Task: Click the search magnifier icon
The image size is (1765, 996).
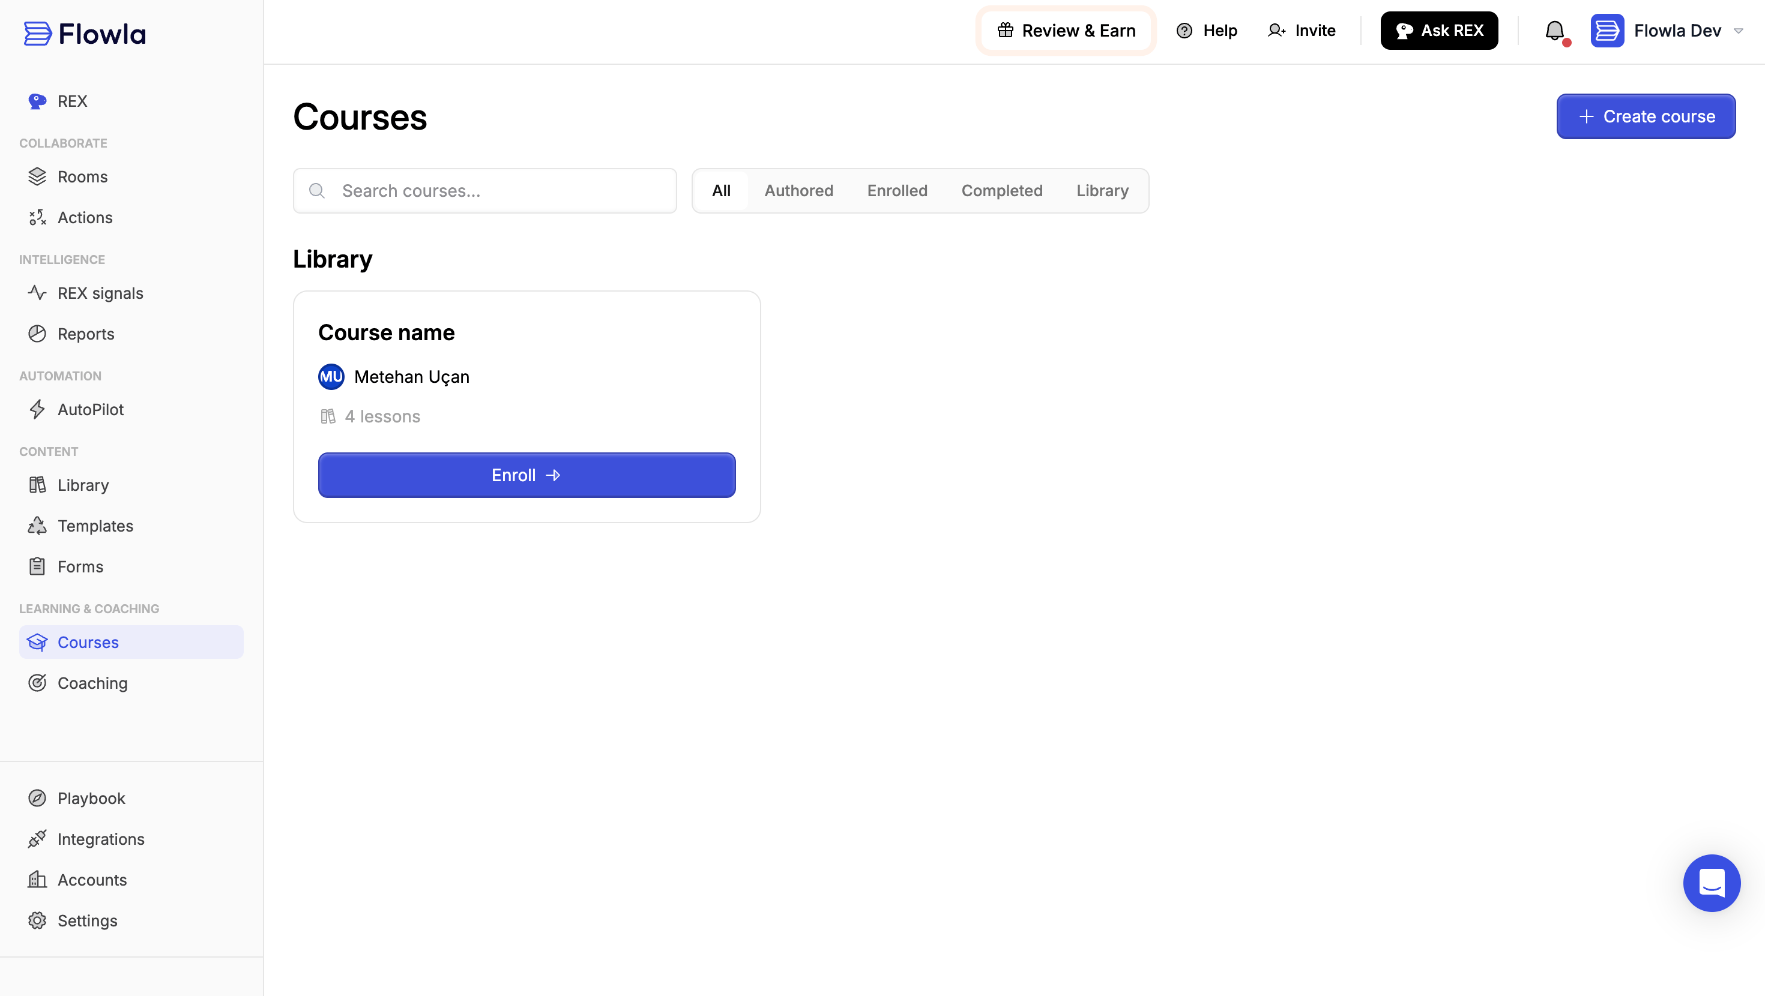Action: 316,191
